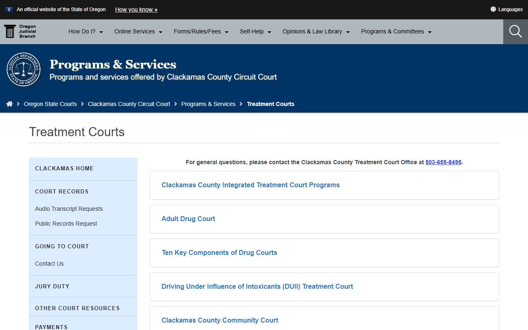Click the Judicial Department state seal
The width and height of the screenshot is (528, 330).
point(24,69)
